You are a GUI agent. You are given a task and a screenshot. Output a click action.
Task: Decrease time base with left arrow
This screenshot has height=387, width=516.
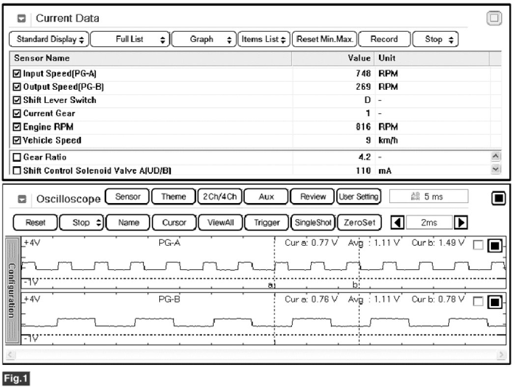[397, 222]
